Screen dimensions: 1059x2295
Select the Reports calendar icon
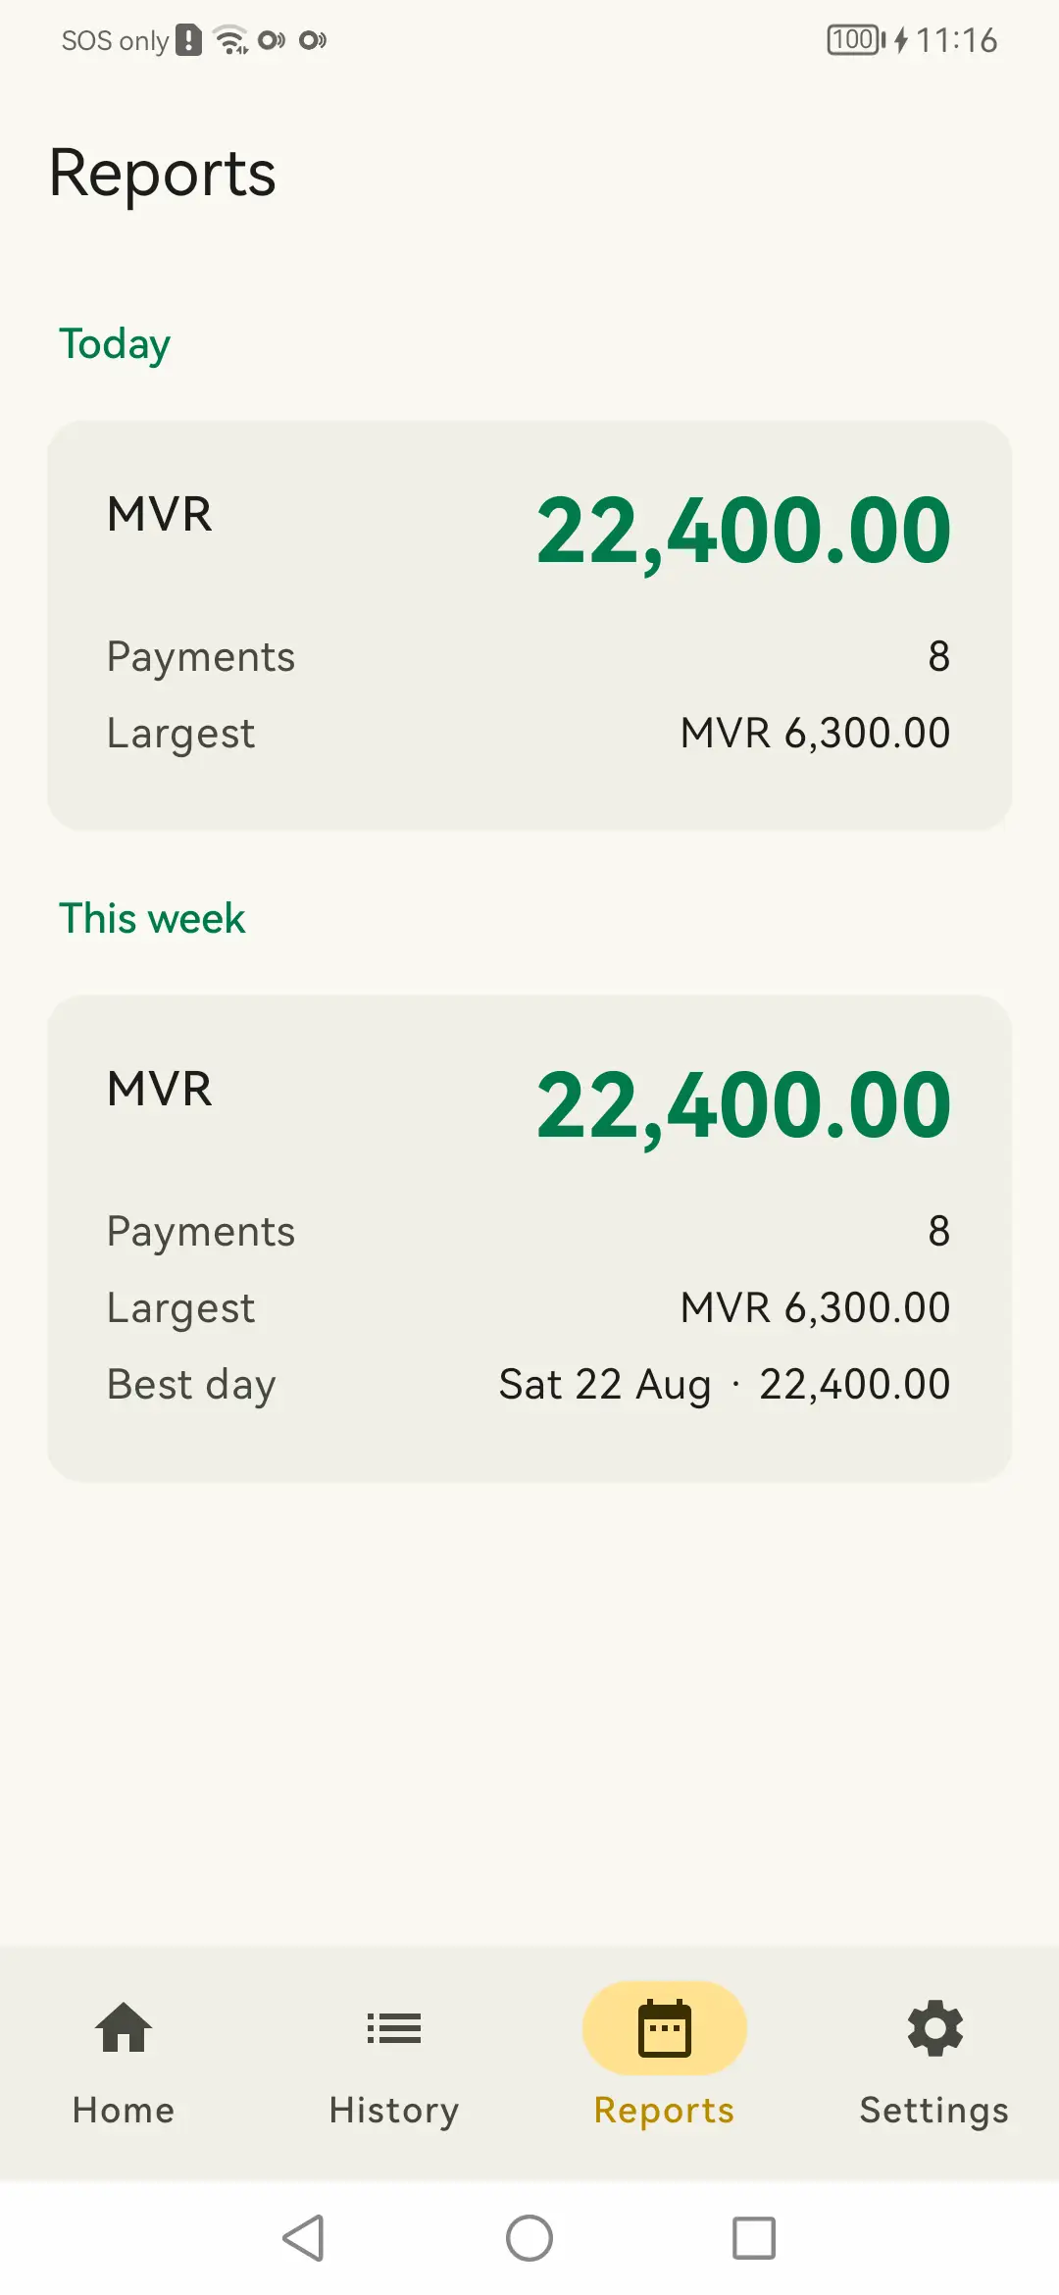click(x=665, y=2027)
